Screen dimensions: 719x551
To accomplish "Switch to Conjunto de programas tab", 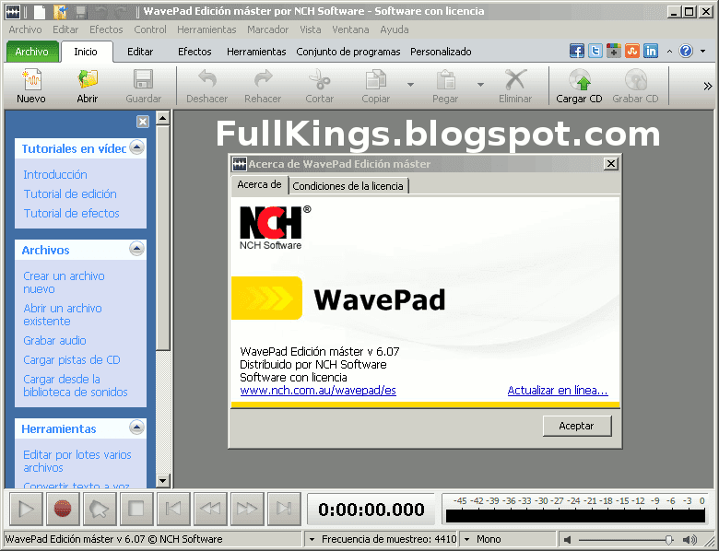I will click(x=348, y=52).
